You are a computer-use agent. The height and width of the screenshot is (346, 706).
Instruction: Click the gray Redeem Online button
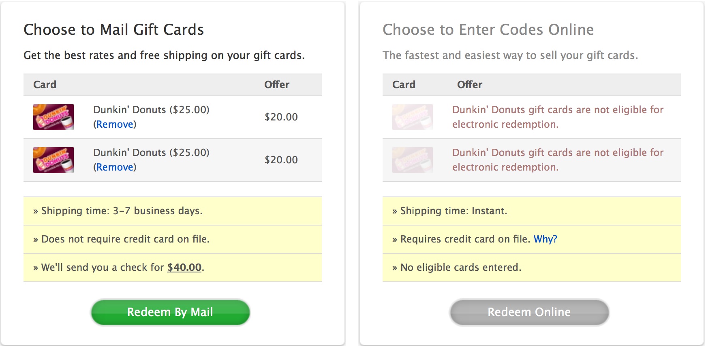(529, 312)
